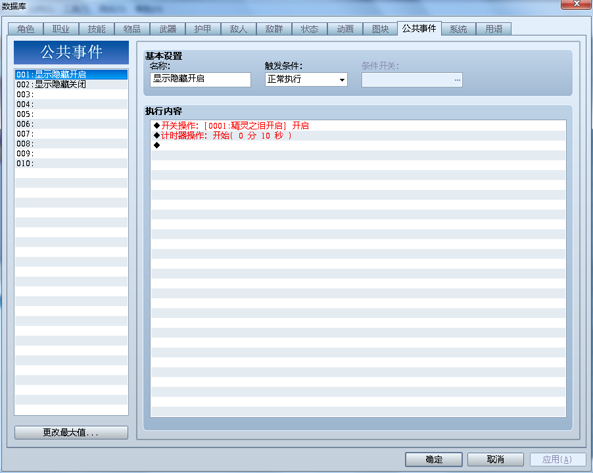Image resolution: width=593 pixels, height=473 pixels.
Task: Switch to the 图块 tab
Action: 381,29
